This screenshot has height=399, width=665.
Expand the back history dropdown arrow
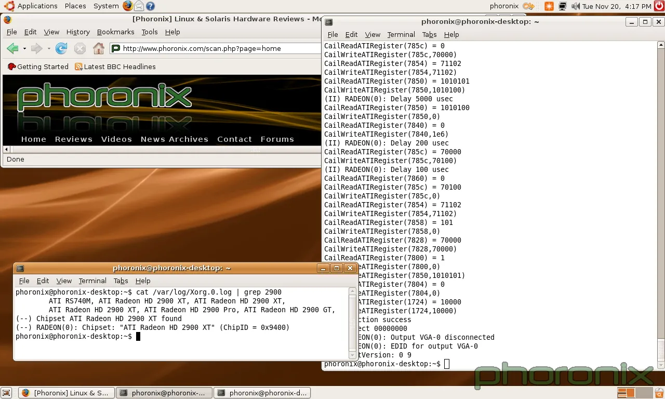point(24,48)
